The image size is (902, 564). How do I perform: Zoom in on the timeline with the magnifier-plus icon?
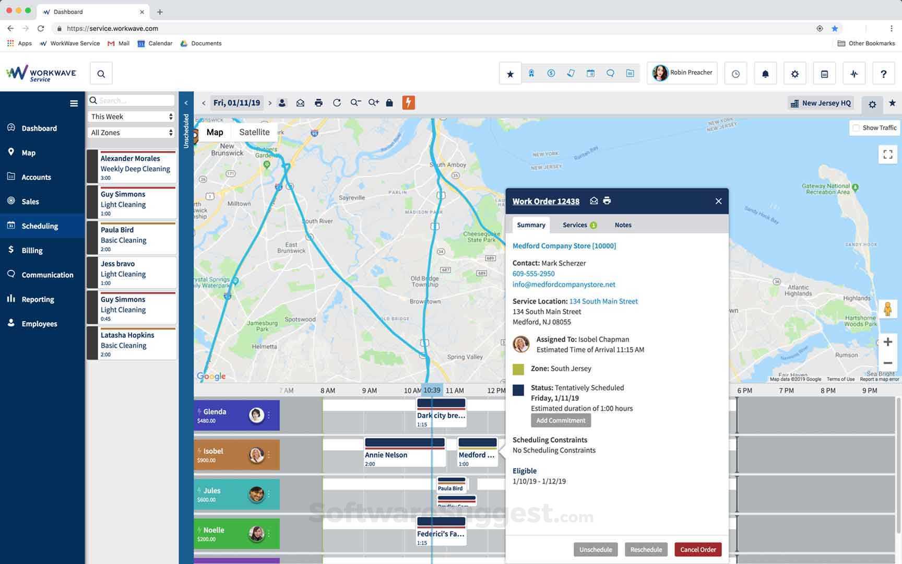(x=373, y=102)
